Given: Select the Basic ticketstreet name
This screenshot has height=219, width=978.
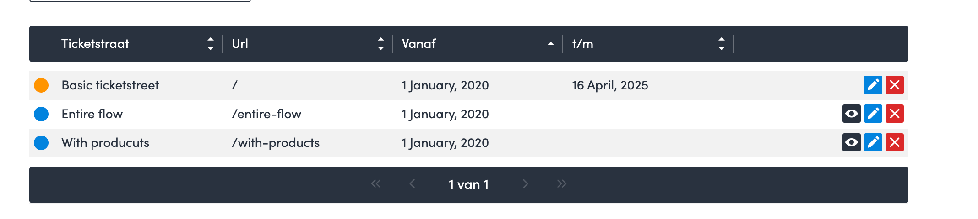Looking at the screenshot, I should tap(110, 85).
